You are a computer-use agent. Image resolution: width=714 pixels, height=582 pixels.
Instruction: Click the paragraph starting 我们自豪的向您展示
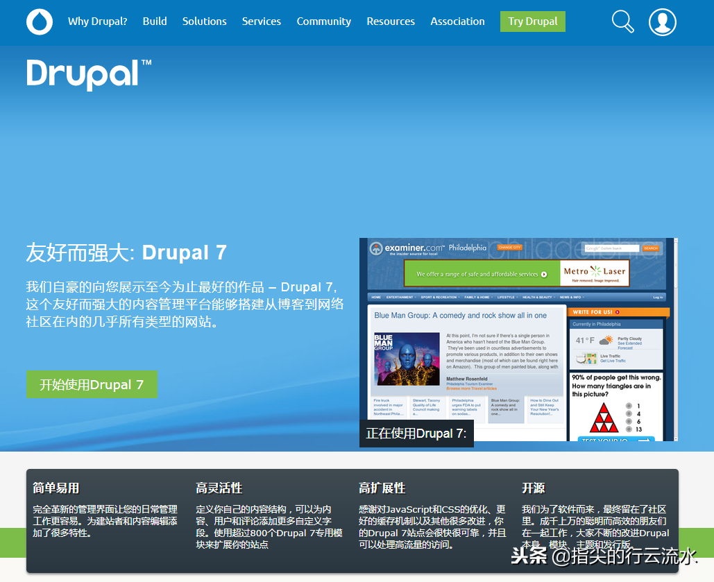[185, 305]
